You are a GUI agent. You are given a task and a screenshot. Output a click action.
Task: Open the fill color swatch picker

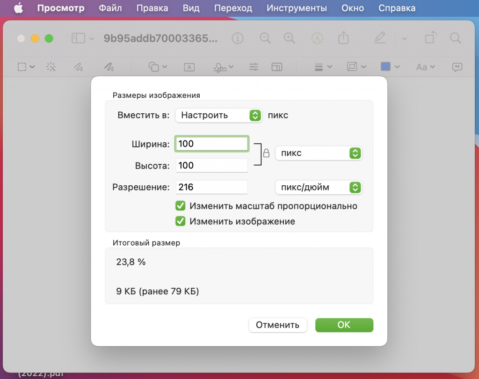click(x=390, y=67)
